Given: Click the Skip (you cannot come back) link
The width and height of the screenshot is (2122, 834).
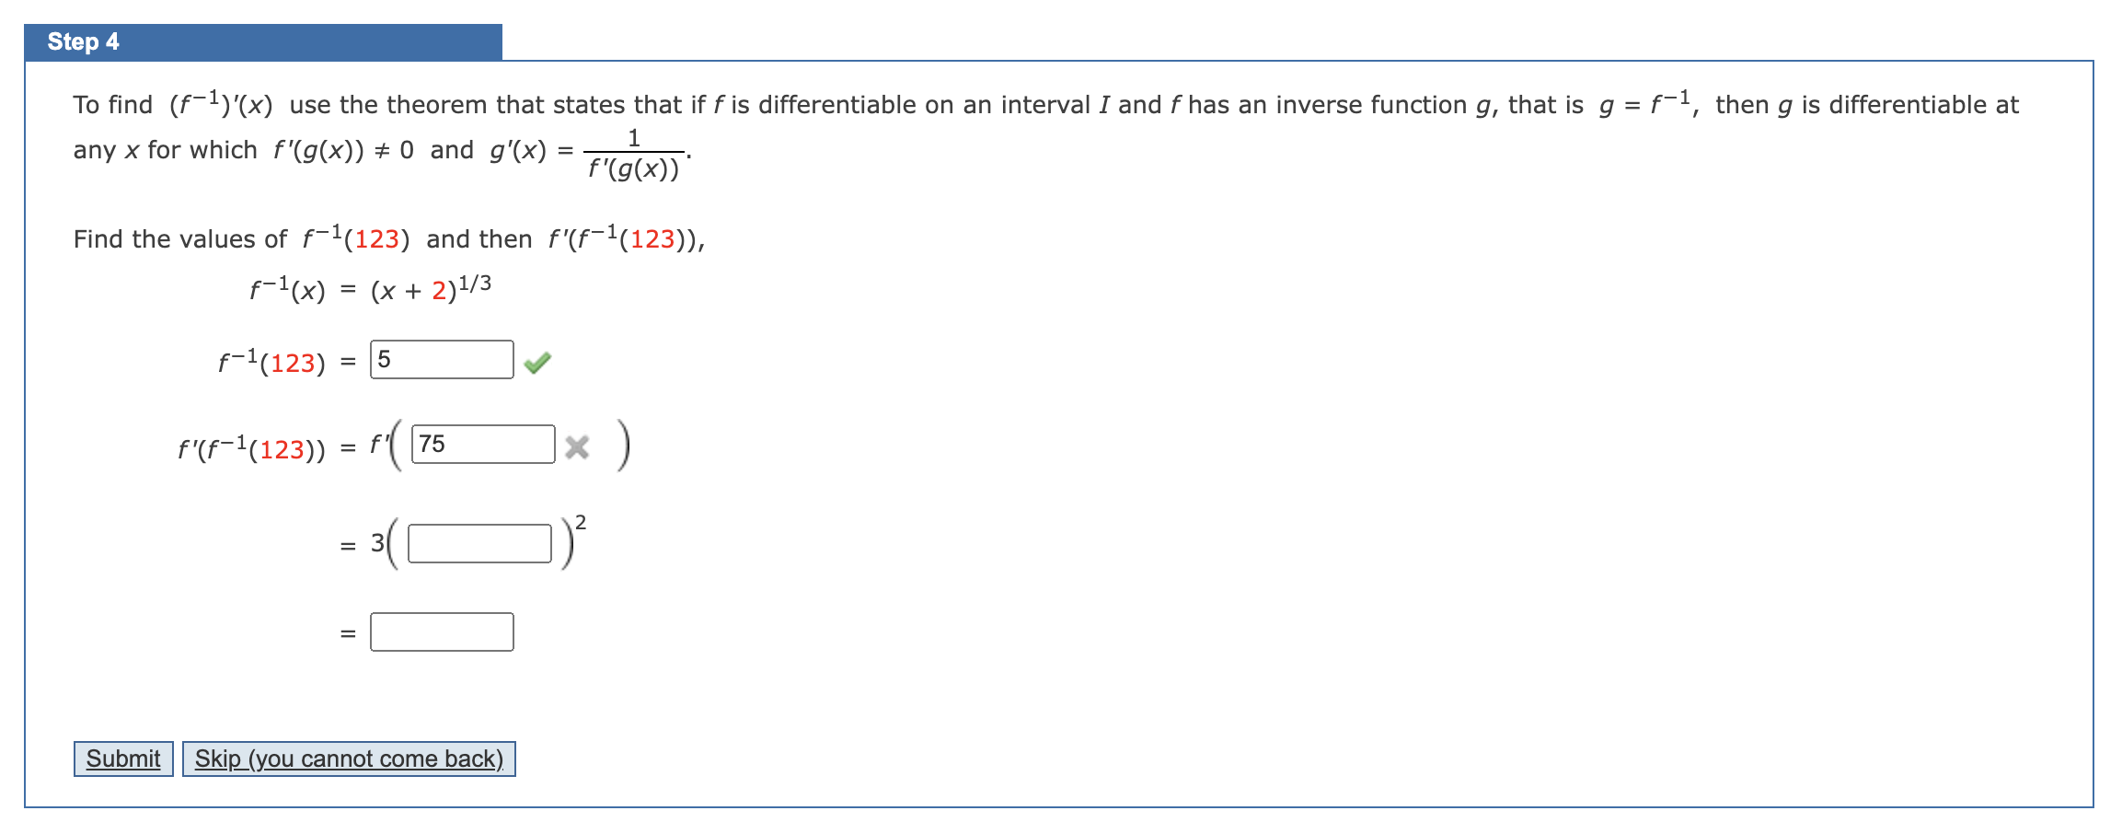Looking at the screenshot, I should coord(348,759).
